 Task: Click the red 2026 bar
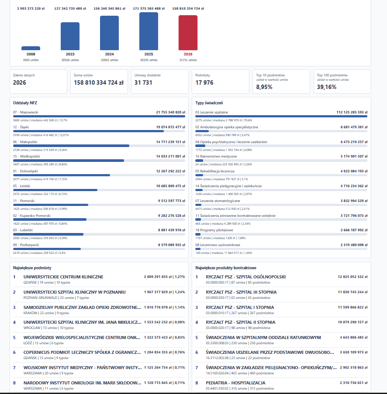(188, 33)
